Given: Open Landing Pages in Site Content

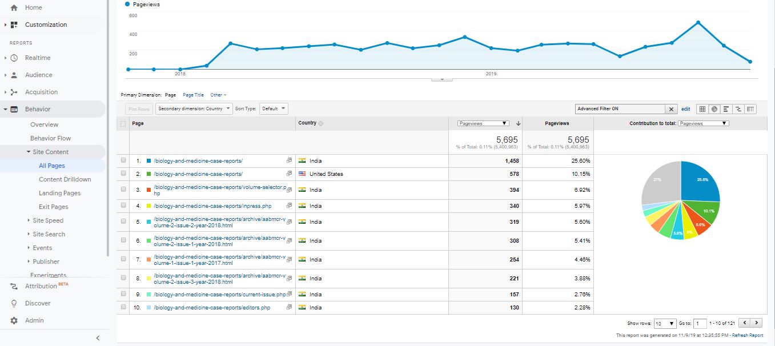Looking at the screenshot, I should (59, 193).
